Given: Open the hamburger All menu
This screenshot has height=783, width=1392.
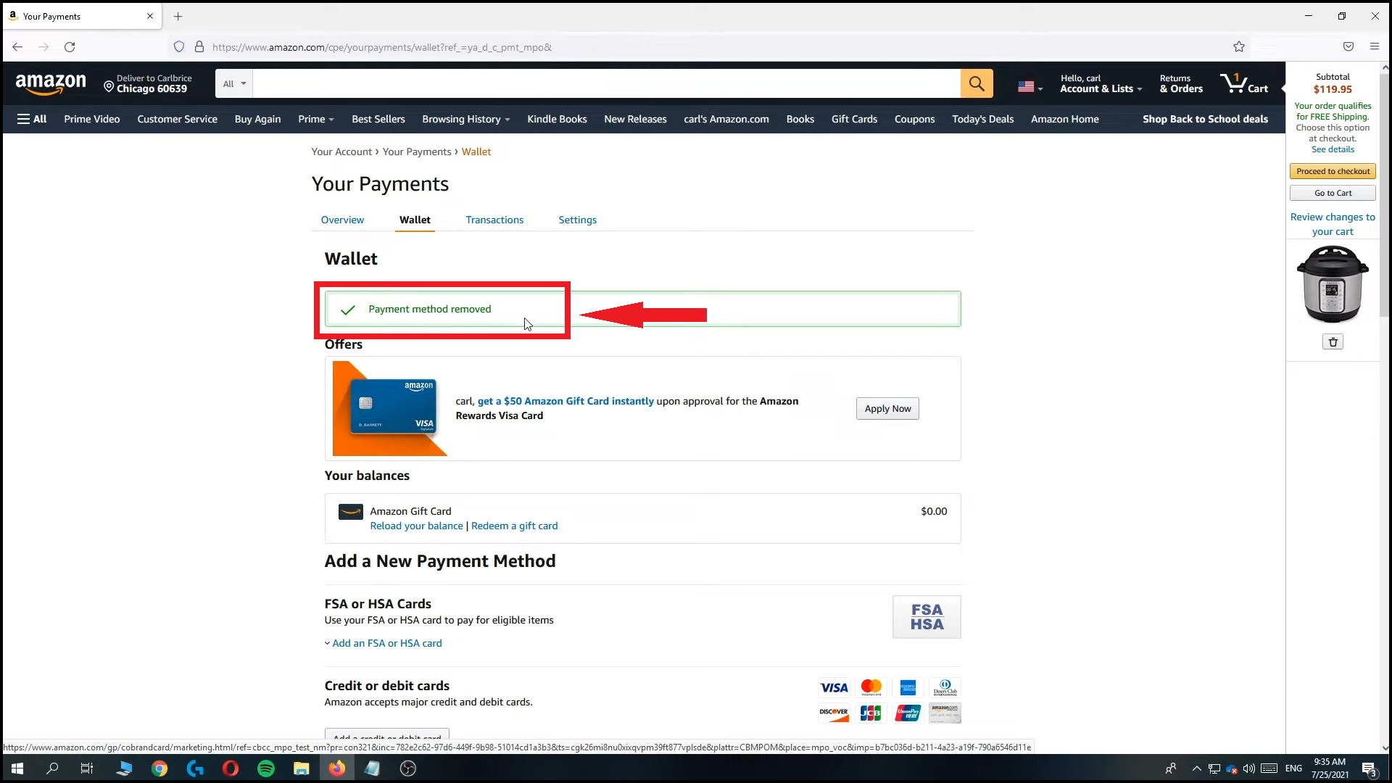Looking at the screenshot, I should 32,119.
